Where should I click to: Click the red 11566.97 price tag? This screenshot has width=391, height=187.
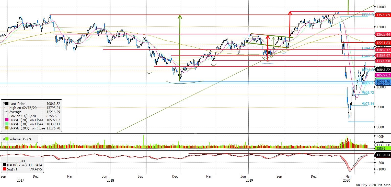382,56
